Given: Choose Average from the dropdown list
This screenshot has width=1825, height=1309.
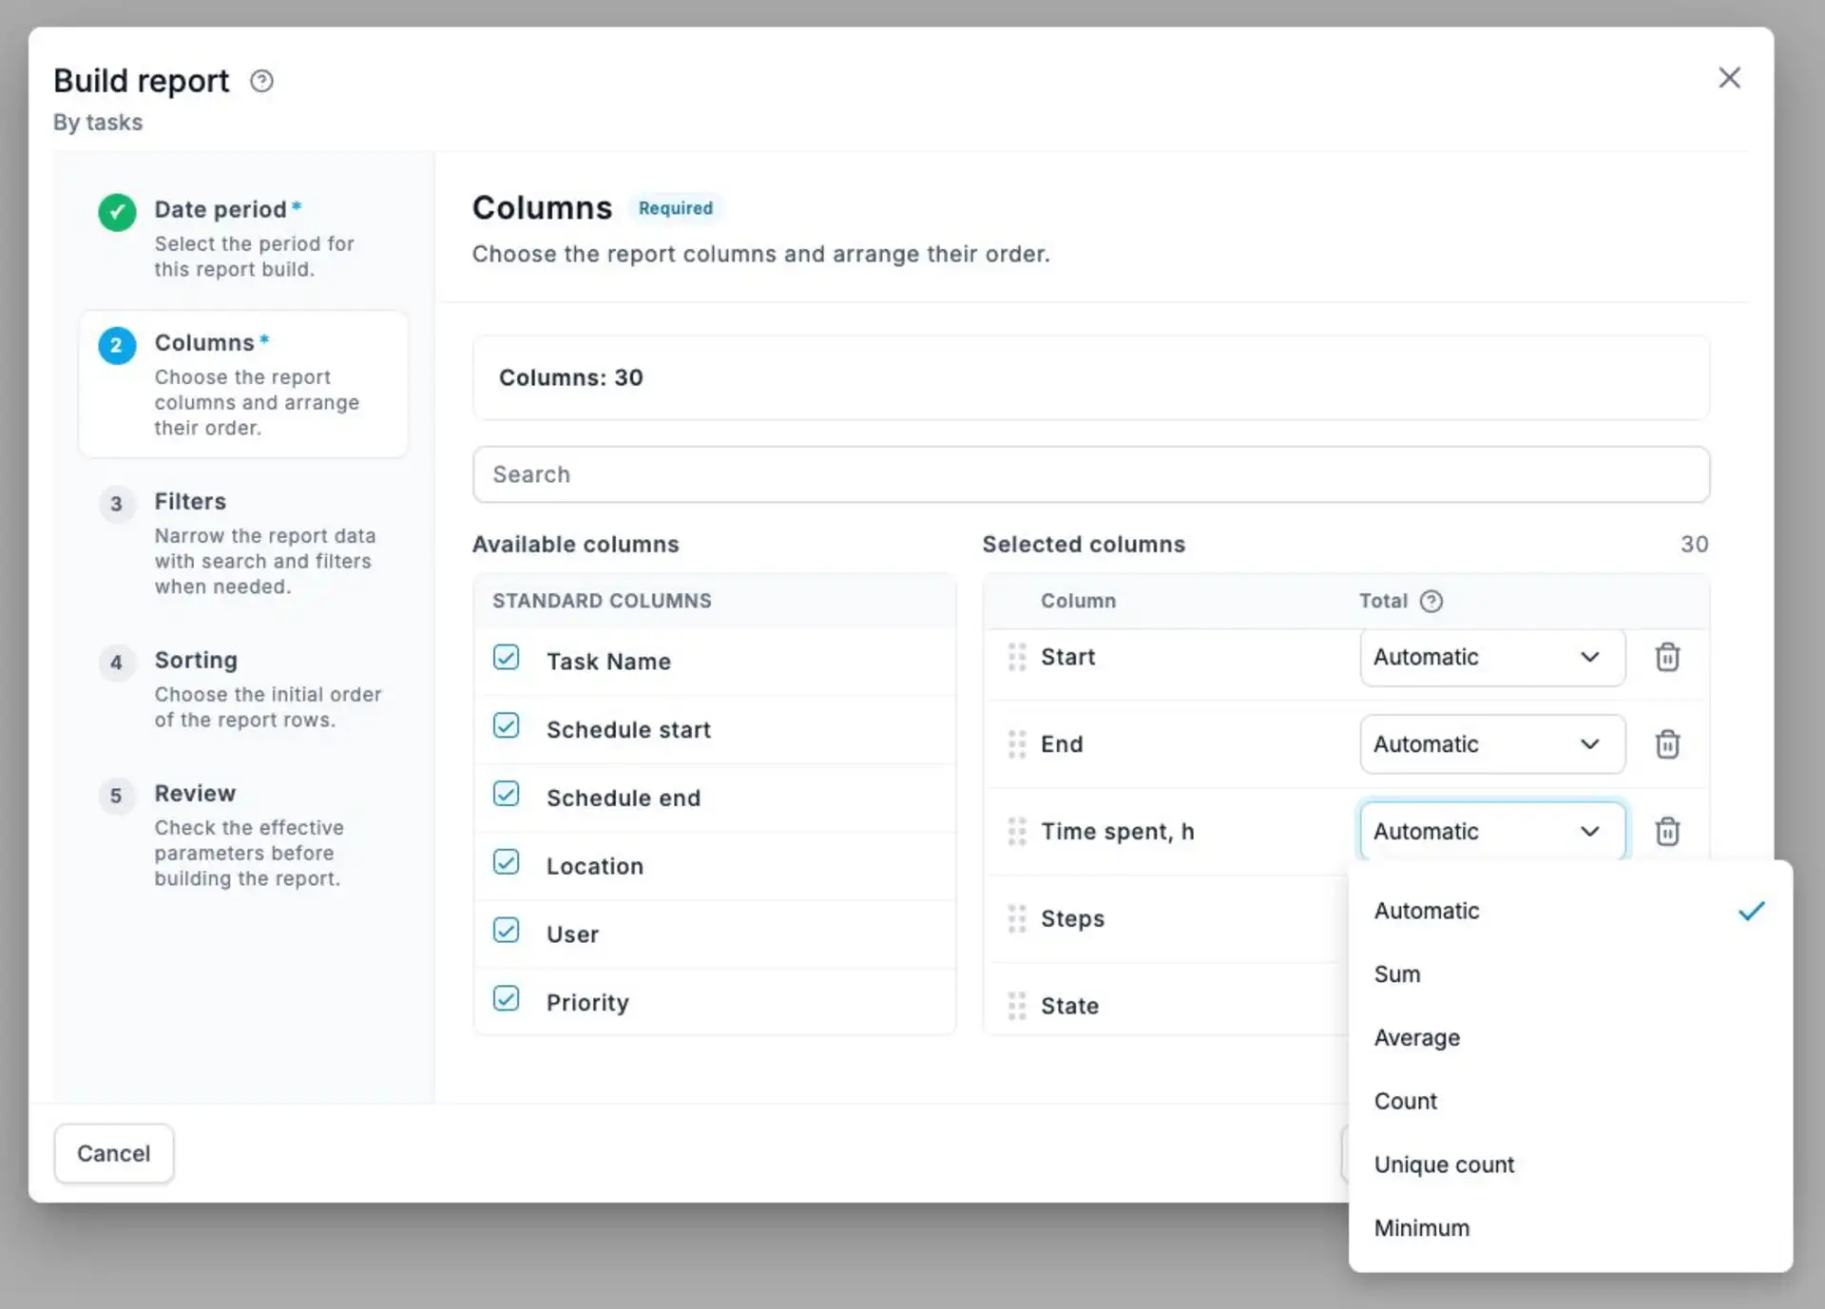Looking at the screenshot, I should (x=1569, y=1038).
